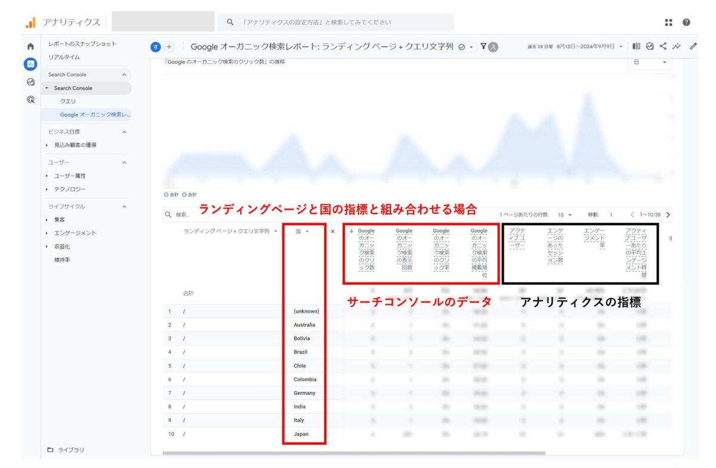Sort by エンゲージのあったセッション数 column
The image size is (716, 468).
555,246
